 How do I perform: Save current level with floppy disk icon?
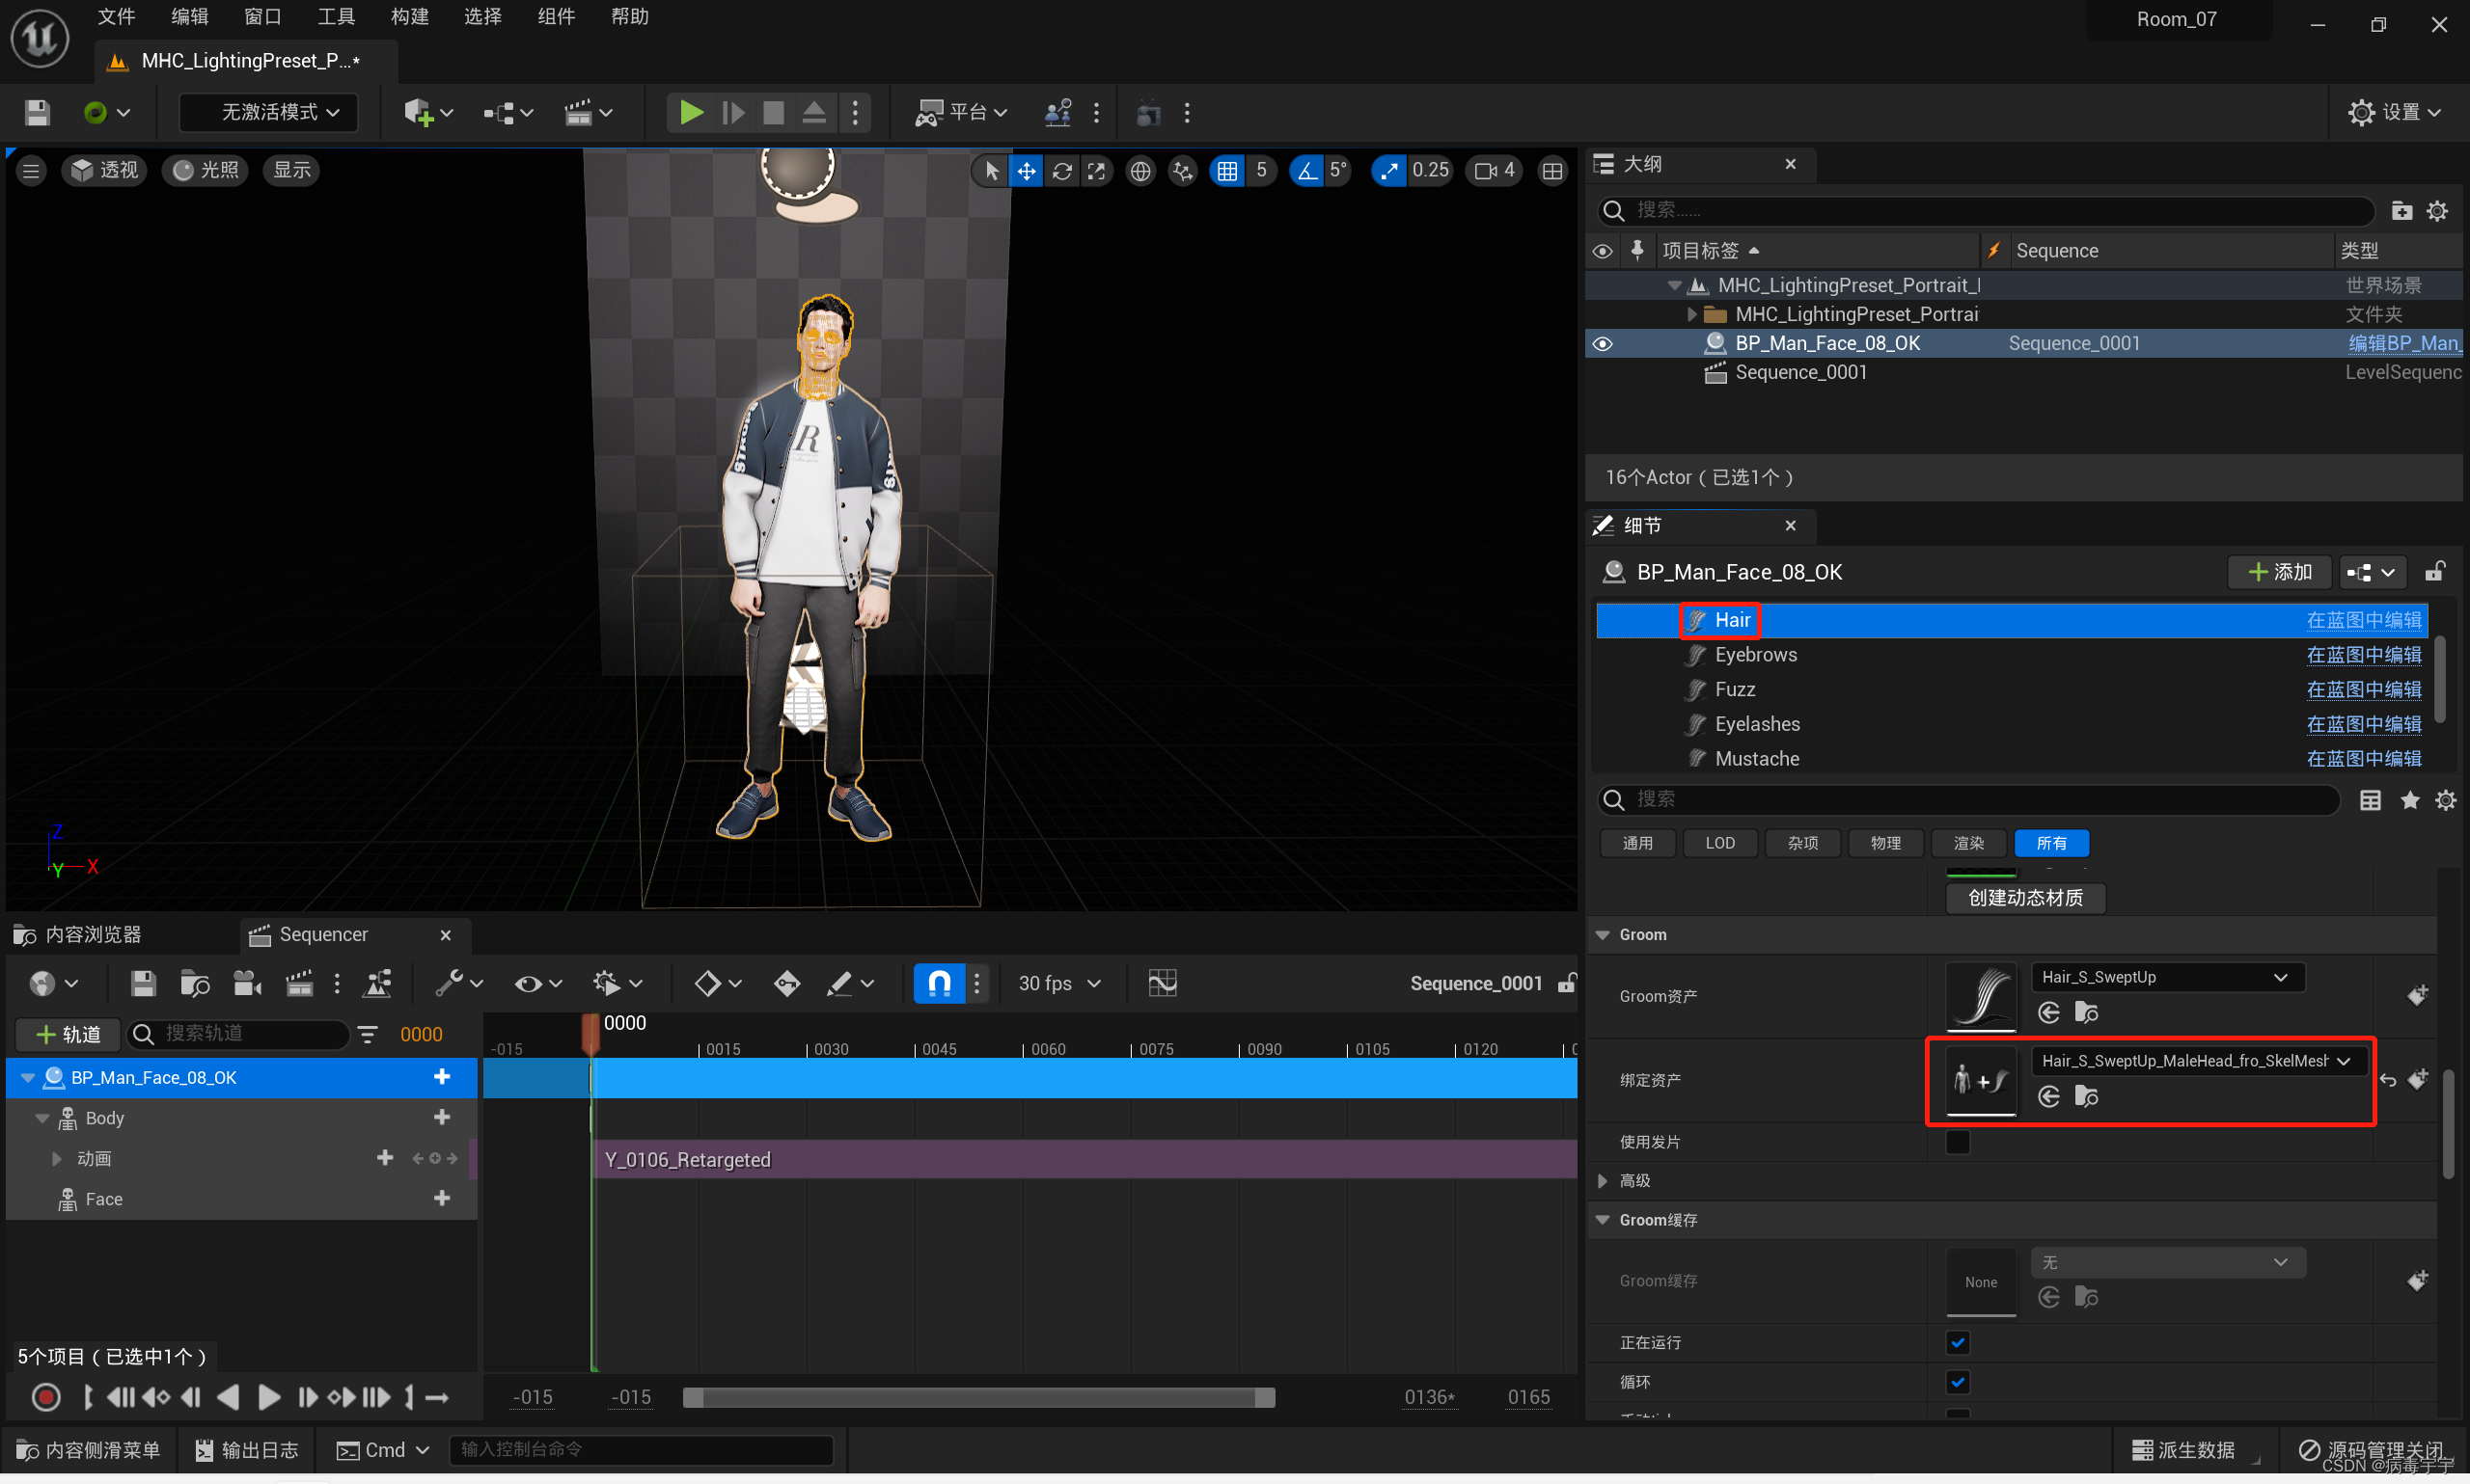pyautogui.click(x=37, y=112)
